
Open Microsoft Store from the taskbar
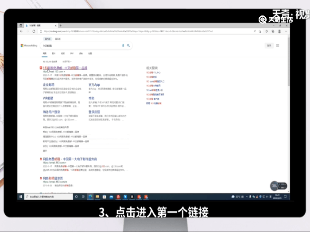(x=105, y=197)
